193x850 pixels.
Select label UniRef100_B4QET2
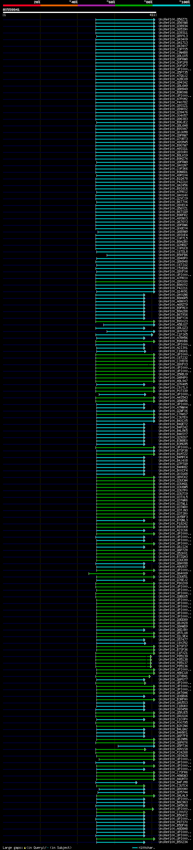(173, 424)
